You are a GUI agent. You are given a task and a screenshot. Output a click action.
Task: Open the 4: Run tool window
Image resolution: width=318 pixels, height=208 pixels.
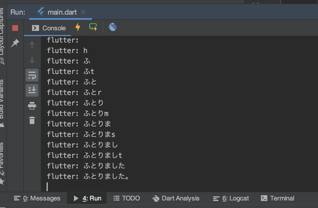[87, 198]
